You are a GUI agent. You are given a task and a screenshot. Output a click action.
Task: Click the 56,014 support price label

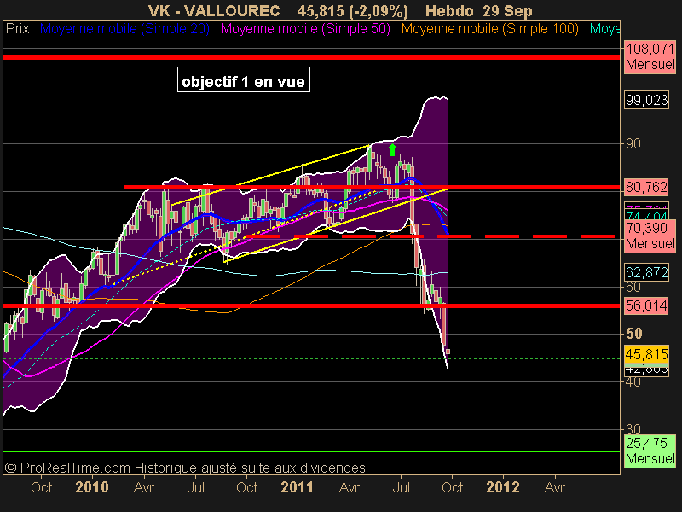(646, 305)
